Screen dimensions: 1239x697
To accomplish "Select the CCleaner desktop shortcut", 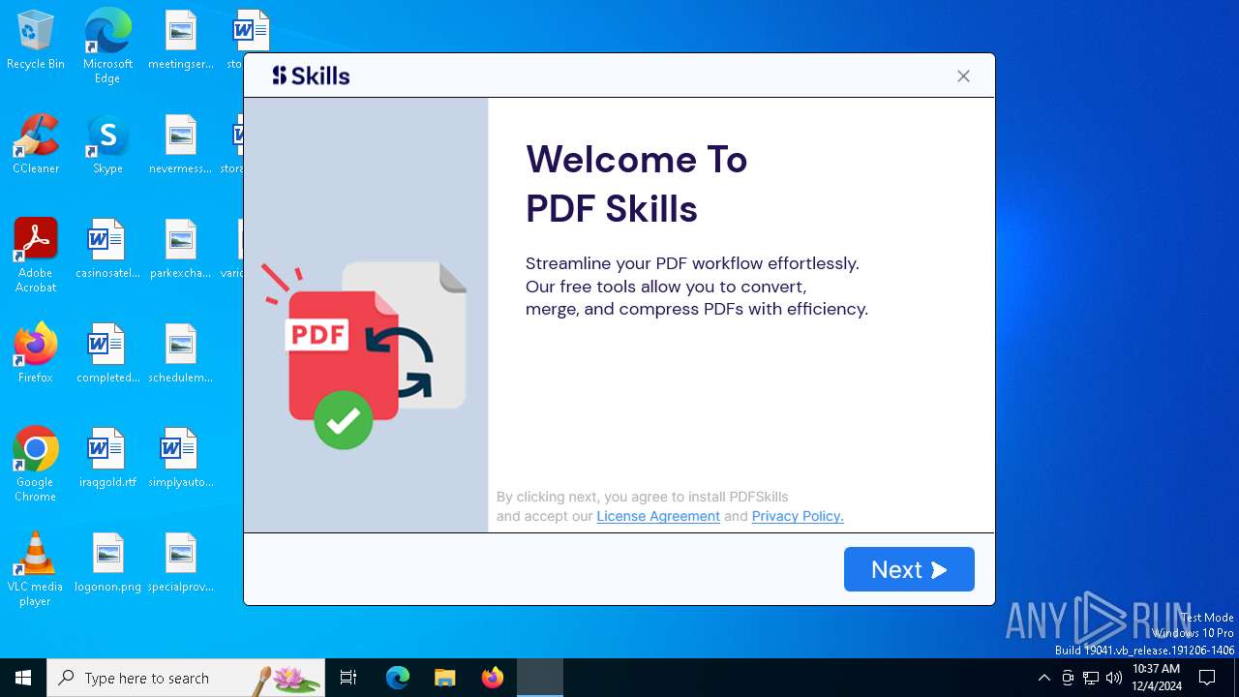I will point(36,144).
